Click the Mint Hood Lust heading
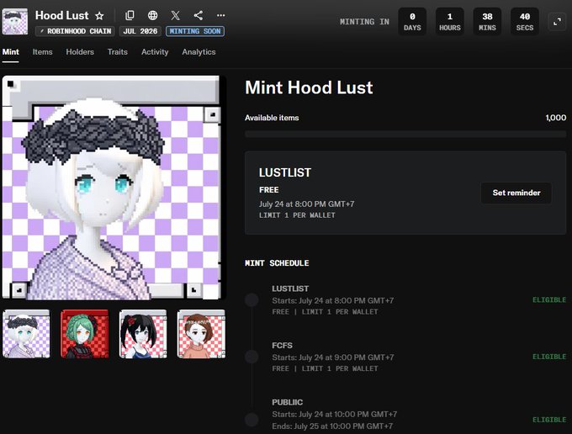572x434 pixels. 309,87
